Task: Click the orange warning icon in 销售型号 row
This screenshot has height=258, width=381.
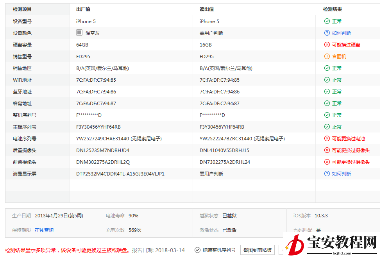Action: (x=327, y=56)
